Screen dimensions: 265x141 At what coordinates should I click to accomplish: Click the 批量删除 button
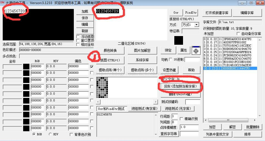pos(252,127)
